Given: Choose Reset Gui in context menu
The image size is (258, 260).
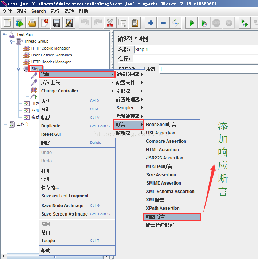Looking at the screenshot, I should [77, 134].
